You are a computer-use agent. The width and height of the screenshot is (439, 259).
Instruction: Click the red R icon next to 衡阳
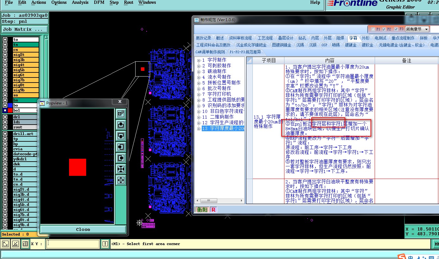[x=213, y=209]
